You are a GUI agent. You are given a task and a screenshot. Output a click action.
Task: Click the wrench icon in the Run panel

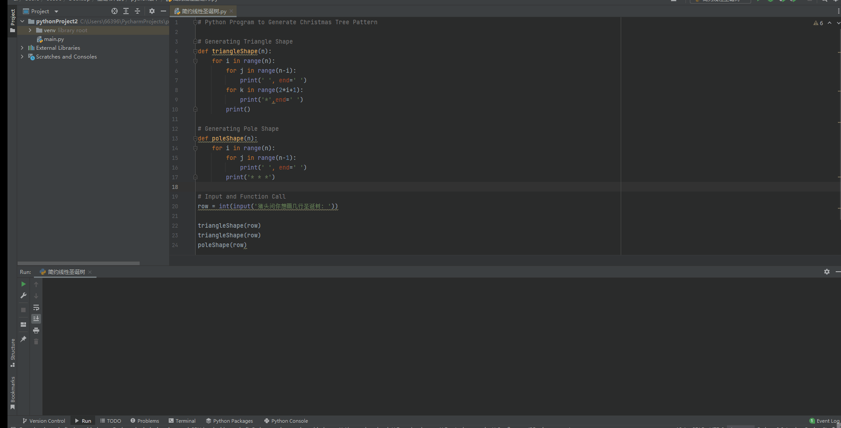tap(23, 296)
